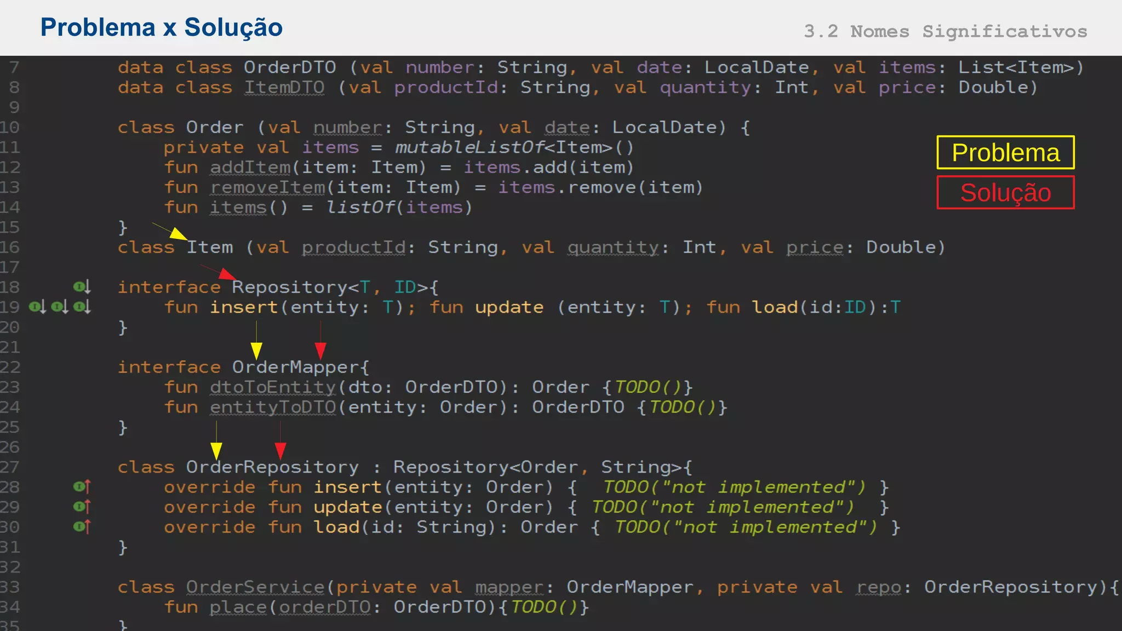Click yellow arrow above OrderMapper interface

click(x=256, y=349)
